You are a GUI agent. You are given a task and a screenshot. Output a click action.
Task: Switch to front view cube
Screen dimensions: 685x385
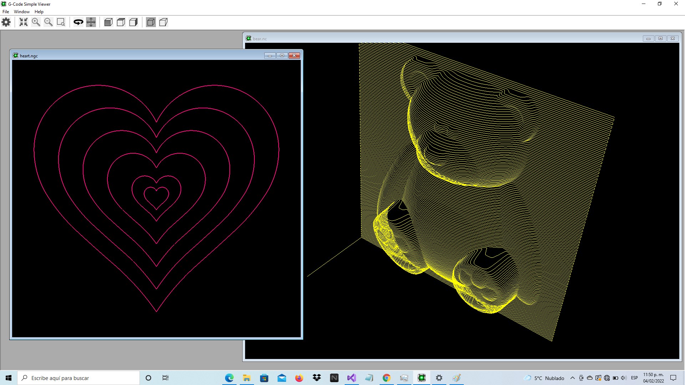108,22
